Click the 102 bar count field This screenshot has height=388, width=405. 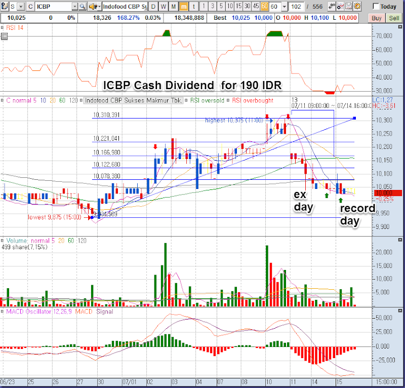point(296,7)
